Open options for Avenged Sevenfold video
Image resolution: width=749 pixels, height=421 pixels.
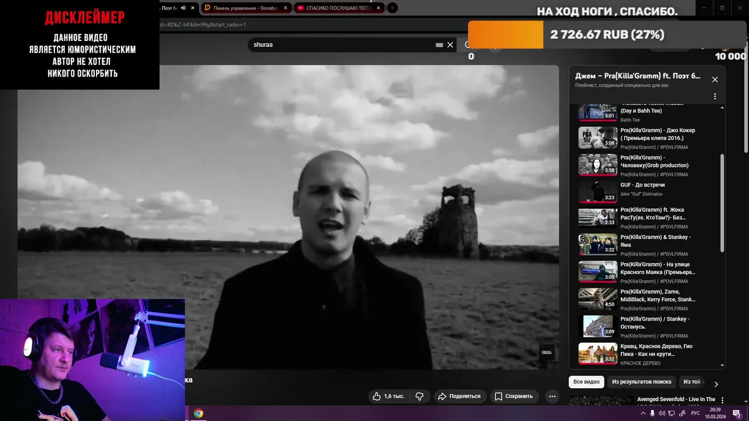pos(722,401)
